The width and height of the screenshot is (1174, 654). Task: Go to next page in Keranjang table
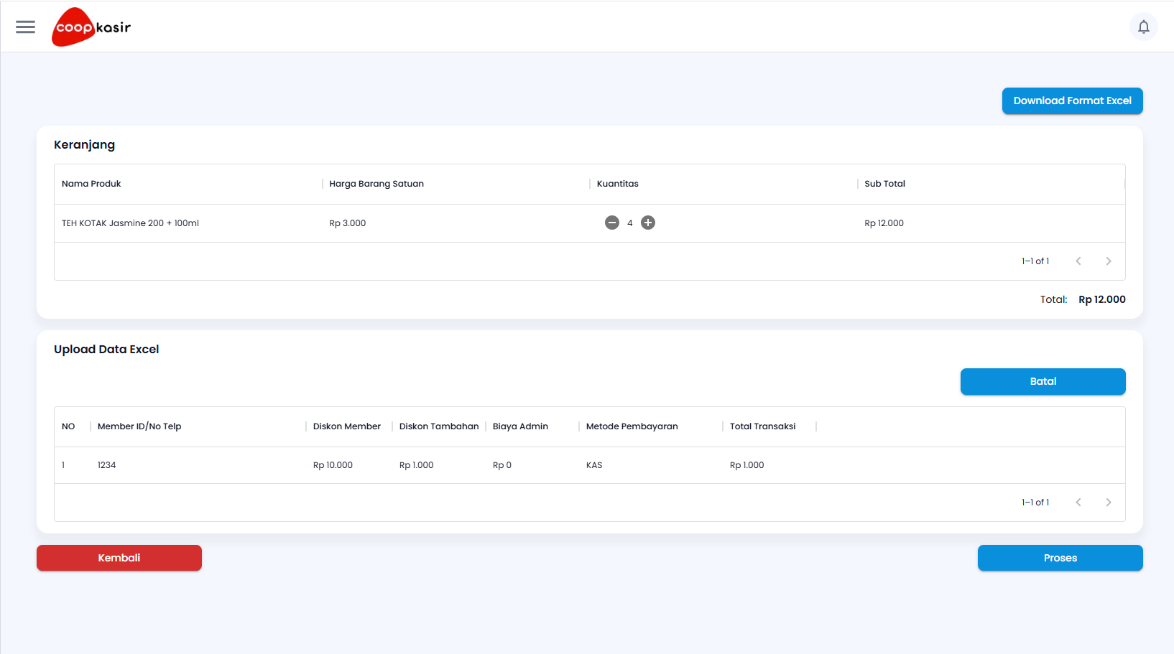pyautogui.click(x=1108, y=261)
